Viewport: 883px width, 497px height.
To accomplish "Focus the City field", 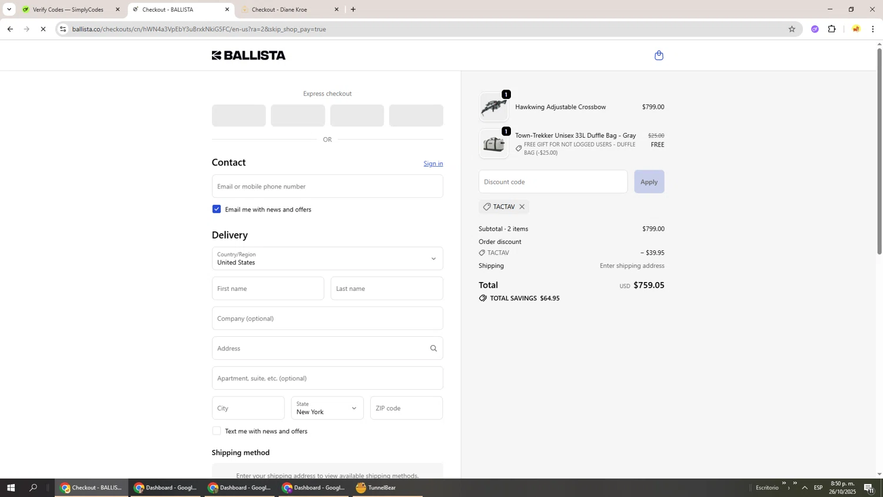I will tap(248, 408).
